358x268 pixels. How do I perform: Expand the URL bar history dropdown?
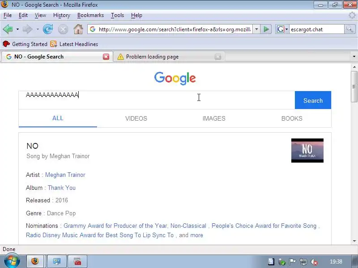pos(256,29)
